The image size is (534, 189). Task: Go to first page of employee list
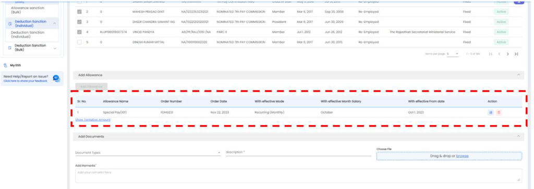491,54
